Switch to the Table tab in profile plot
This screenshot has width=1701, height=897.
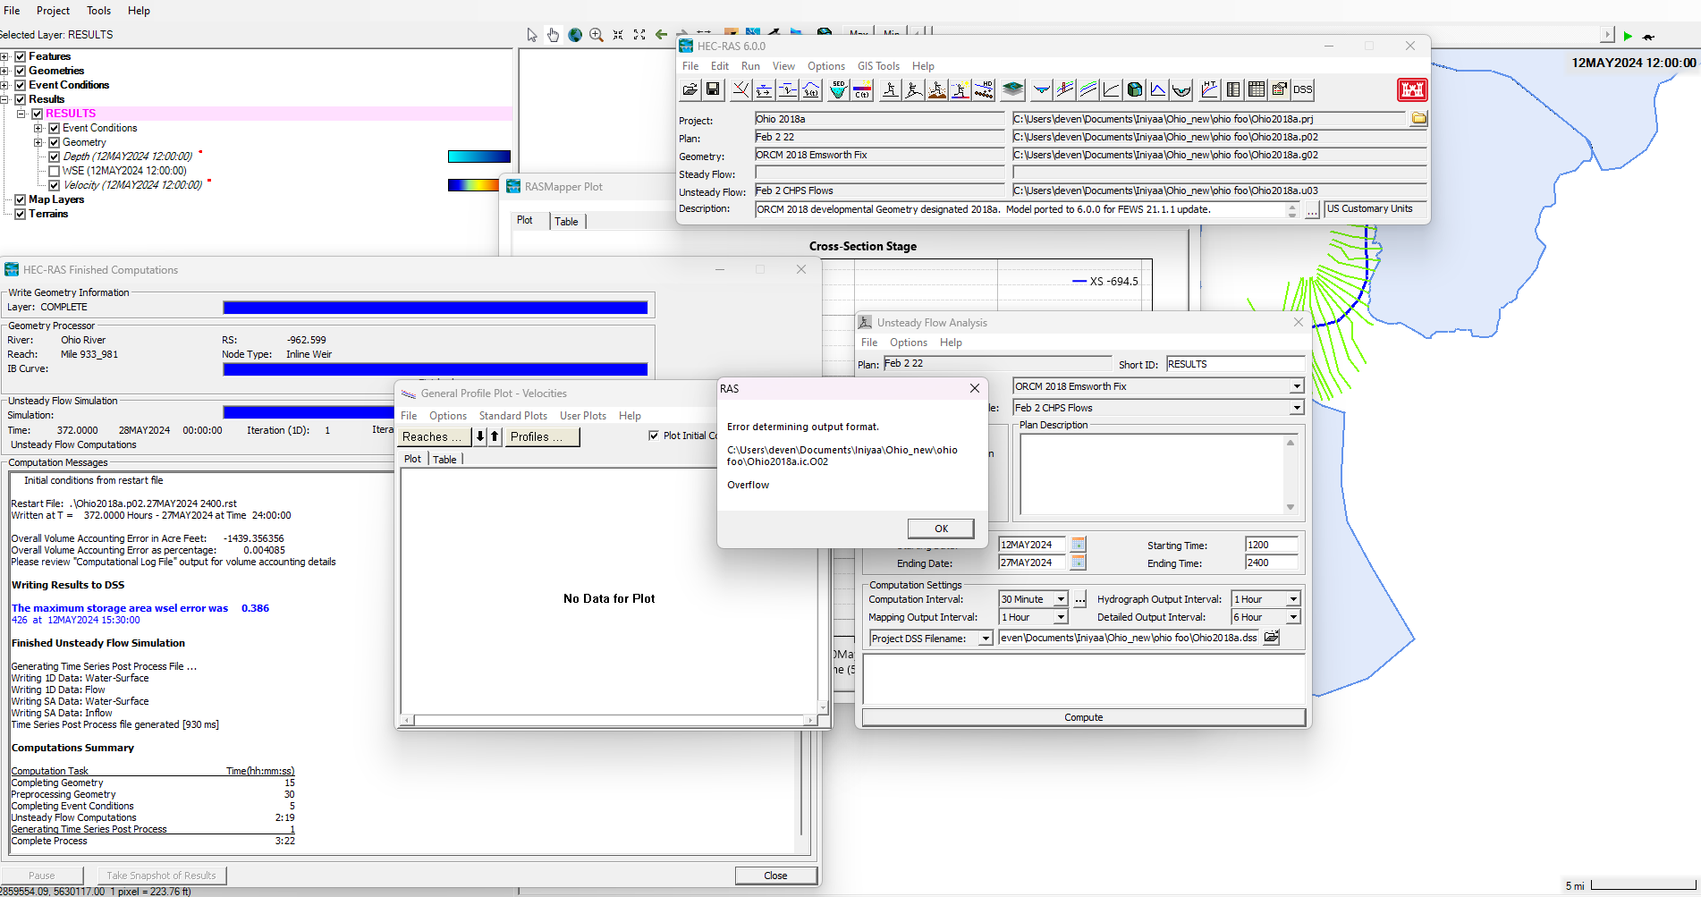[445, 459]
